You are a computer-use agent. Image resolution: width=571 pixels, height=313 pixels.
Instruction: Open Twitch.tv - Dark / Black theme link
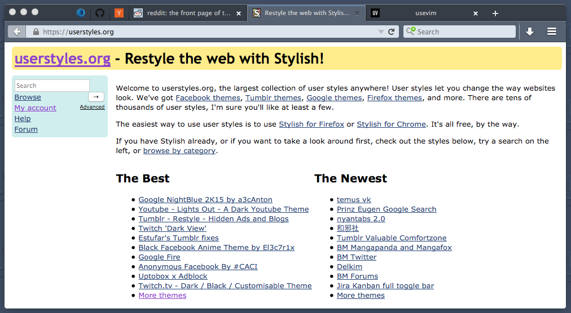click(x=225, y=286)
